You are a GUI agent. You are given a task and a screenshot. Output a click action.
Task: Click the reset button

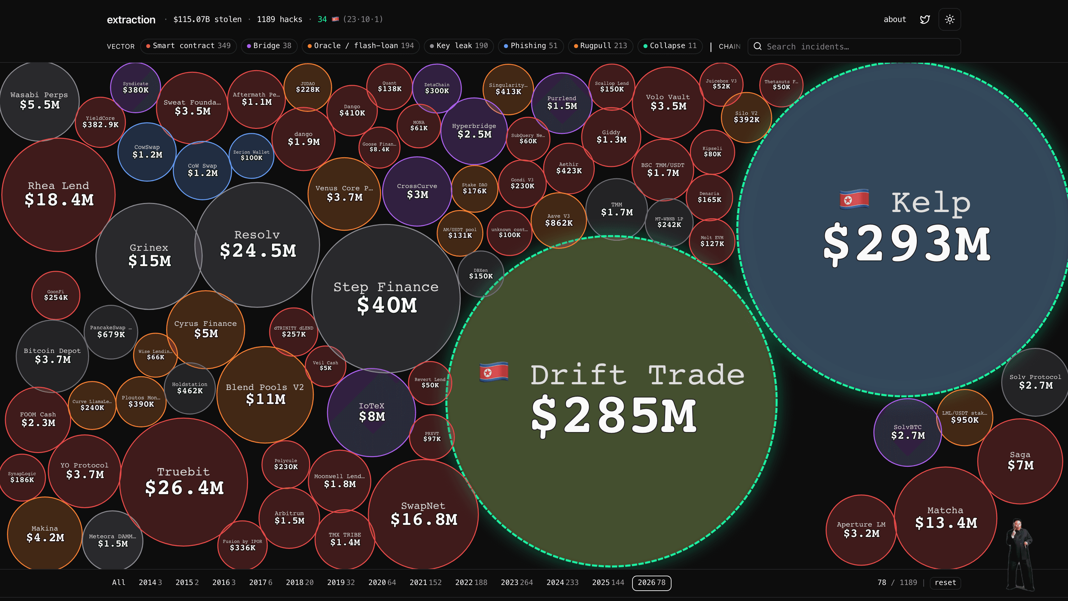click(x=945, y=582)
